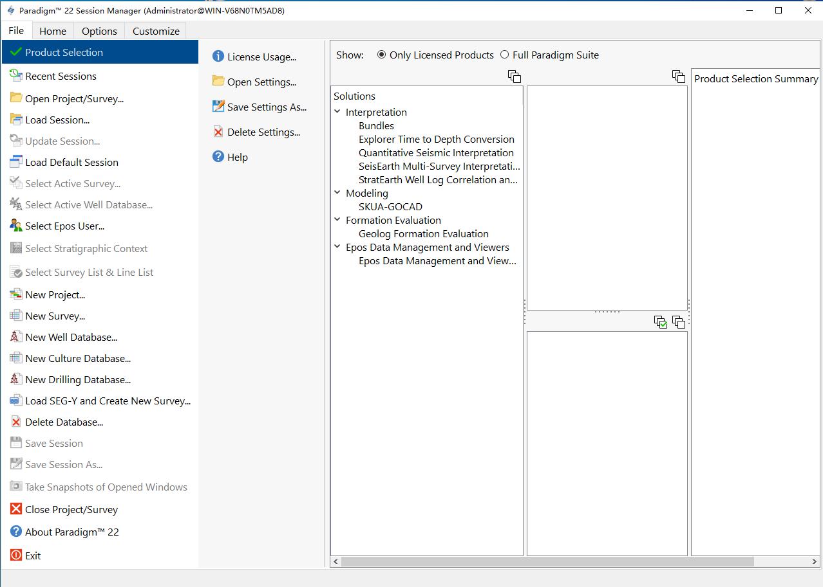
Task: Select SeisEarth Multi-Survey Interpretation item
Action: (x=439, y=166)
